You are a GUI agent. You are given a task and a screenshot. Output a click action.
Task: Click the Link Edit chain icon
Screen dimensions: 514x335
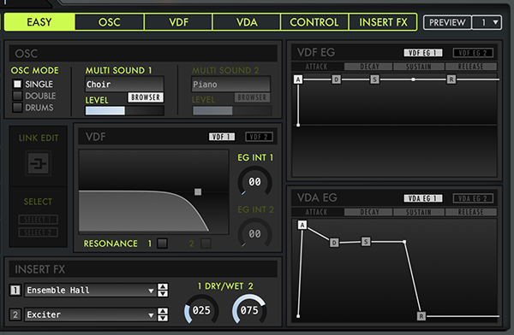tap(39, 163)
